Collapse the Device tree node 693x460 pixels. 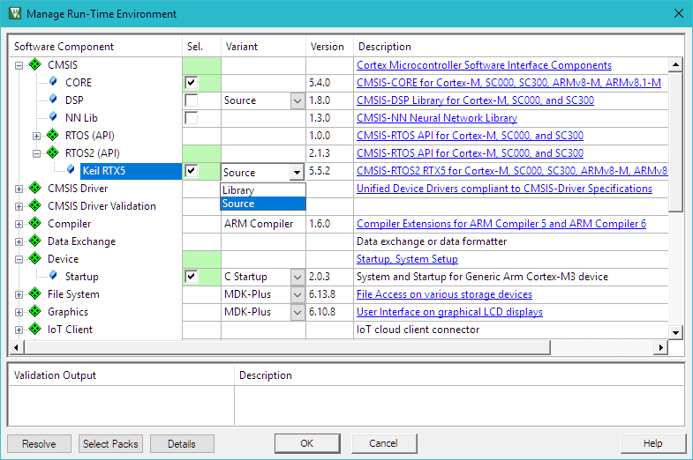pyautogui.click(x=19, y=259)
